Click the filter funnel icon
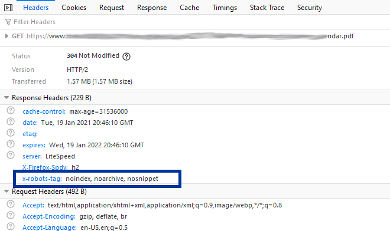390x231 pixels. (8, 22)
